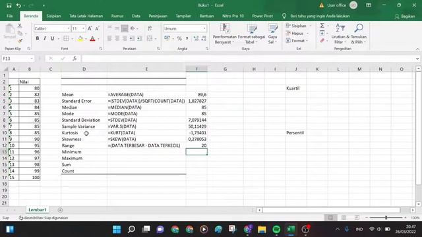Apply the yellow fill color

(x=80, y=39)
